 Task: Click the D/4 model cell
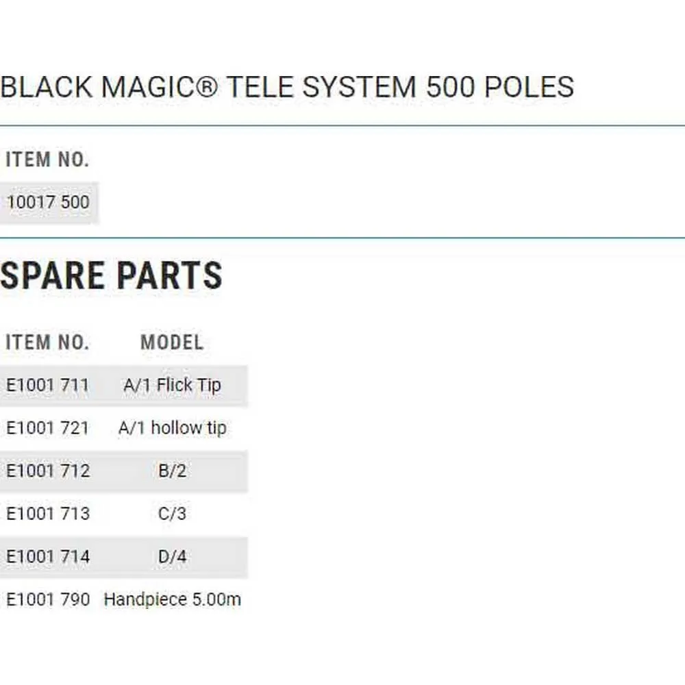[x=172, y=557]
